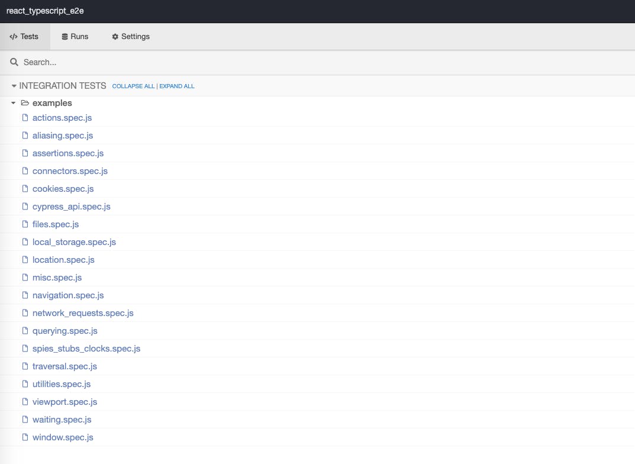Screen dimensions: 635x464
Task: Select the Tests tab
Action: pyautogui.click(x=25, y=36)
